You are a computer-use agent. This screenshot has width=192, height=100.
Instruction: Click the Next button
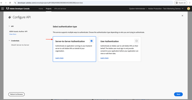[x=178, y=94]
